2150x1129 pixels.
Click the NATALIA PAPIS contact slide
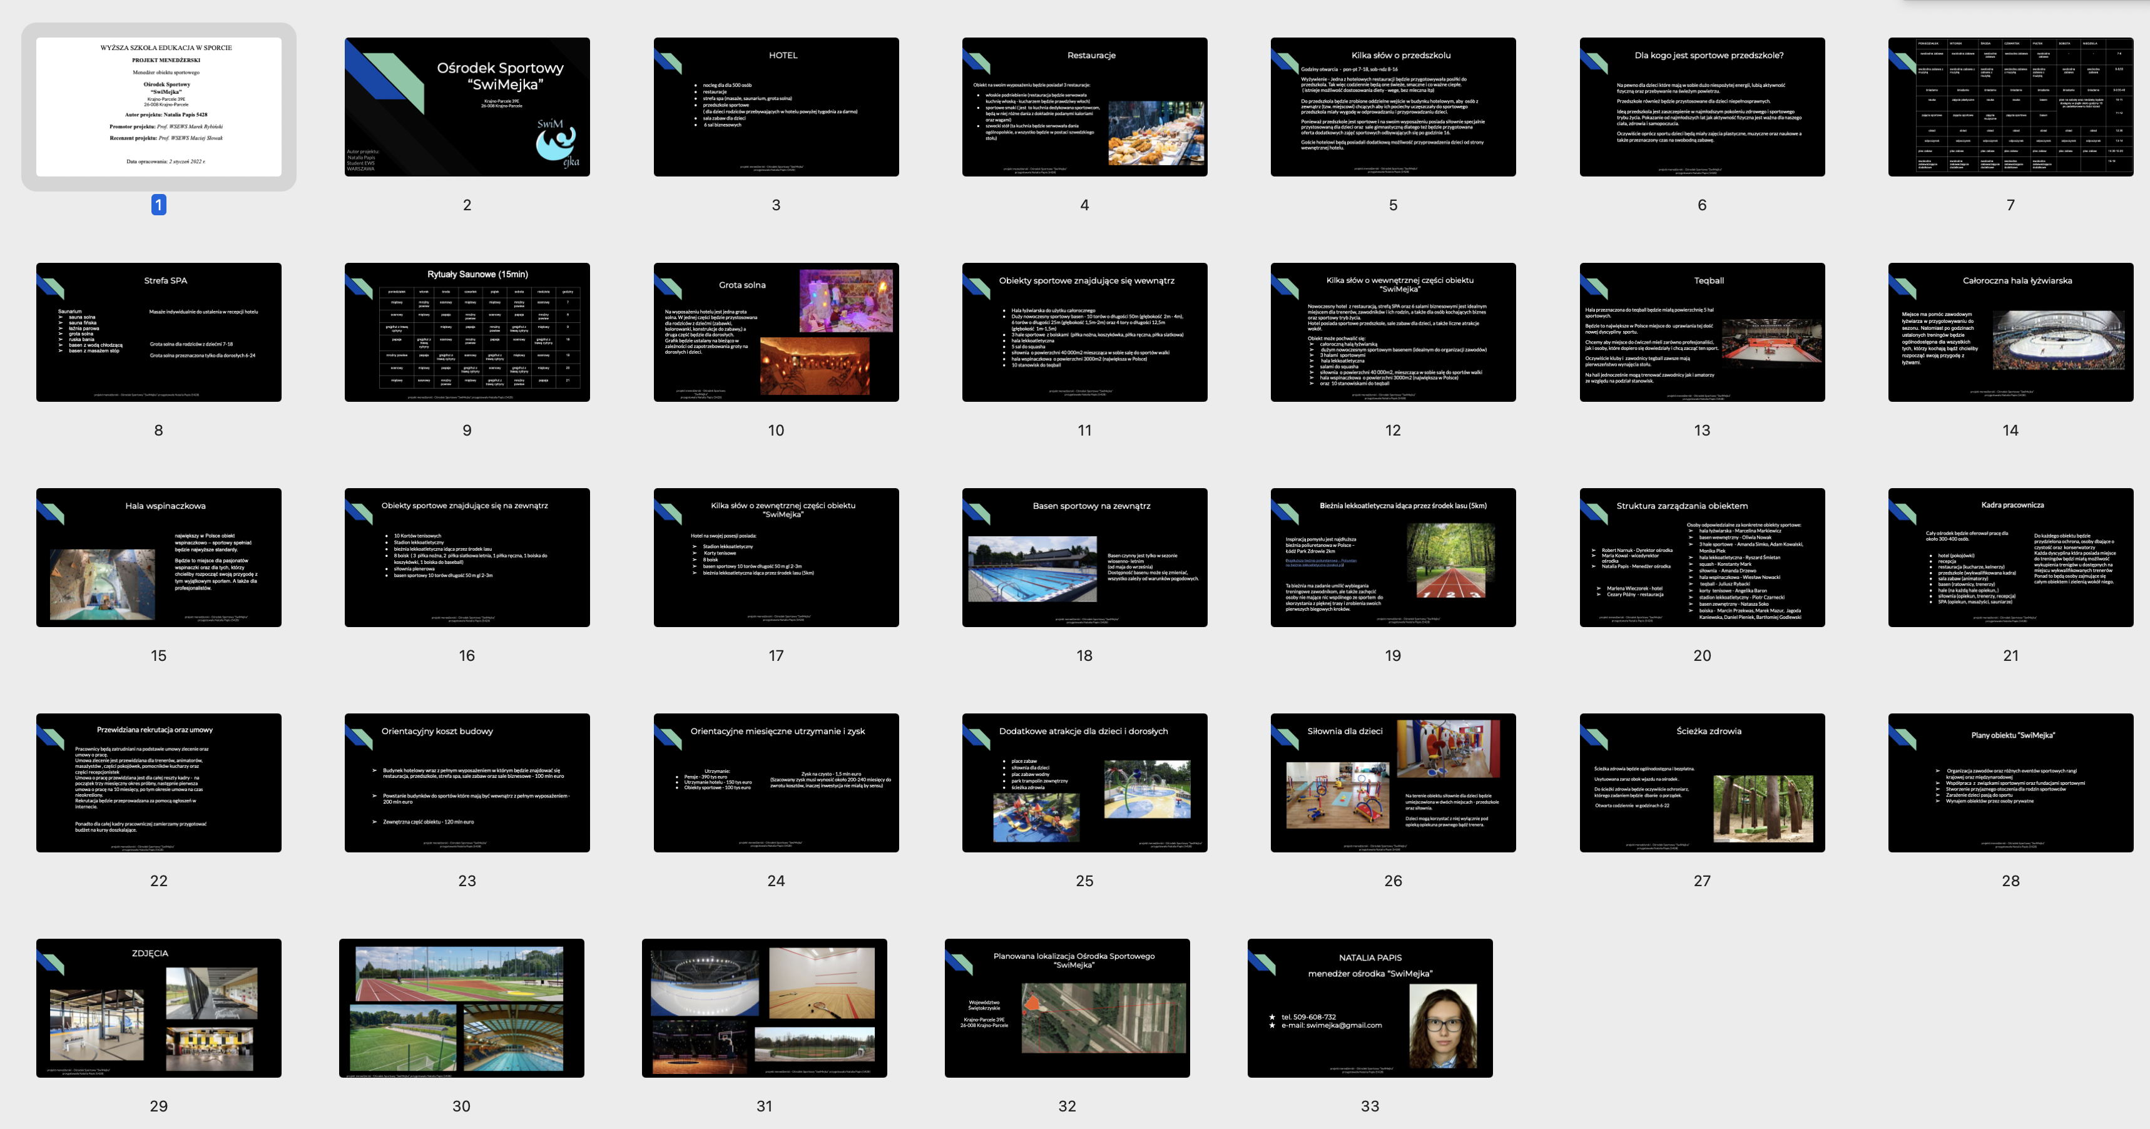point(1370,1007)
